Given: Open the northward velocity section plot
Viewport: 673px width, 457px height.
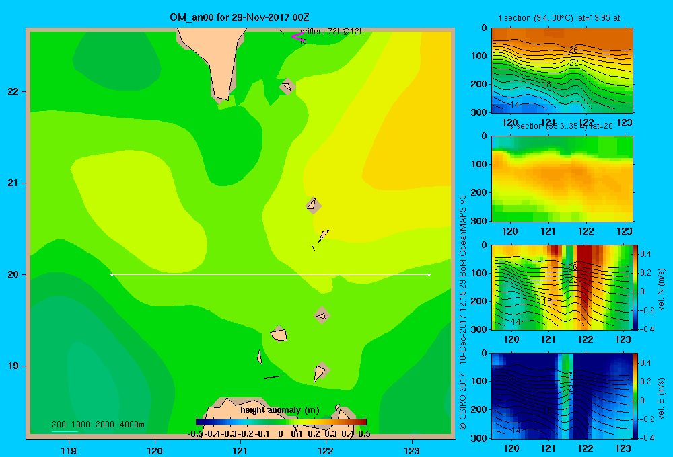Looking at the screenshot, I should click(561, 287).
